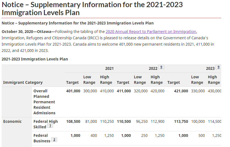Open footnote 2 next to Federal Business
Screen dimensions: 230x147
point(54,140)
